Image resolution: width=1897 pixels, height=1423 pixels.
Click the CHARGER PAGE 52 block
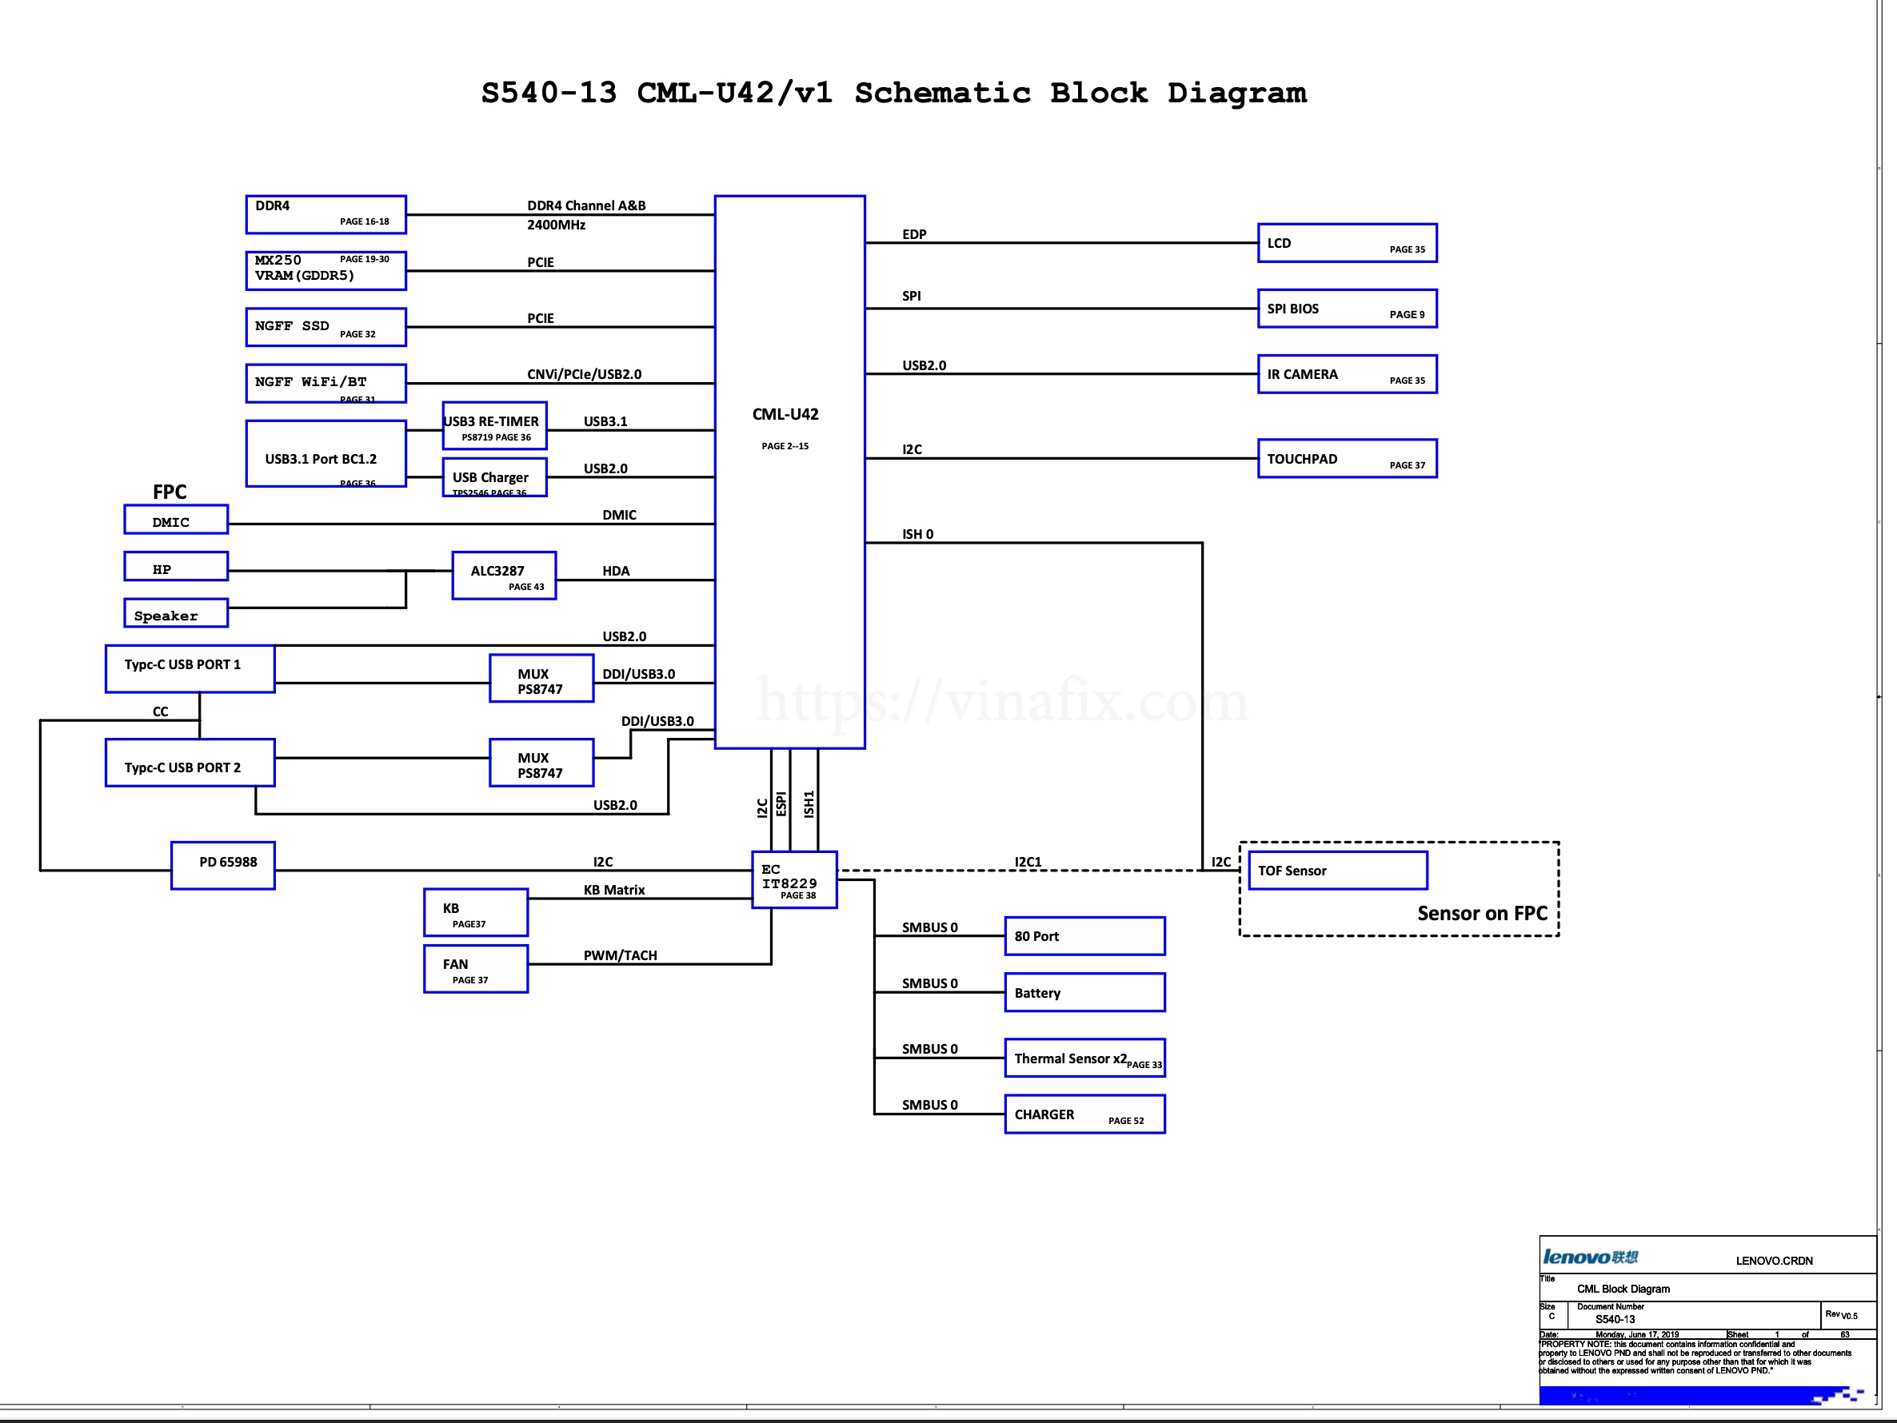tap(1085, 1114)
